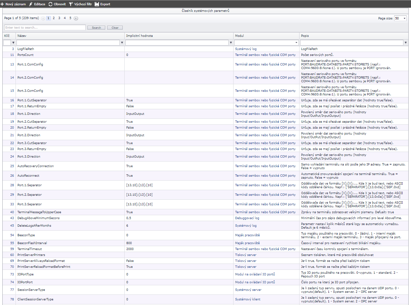411x305 pixels.
Task: Open filter options for Popis column
Action: 405,43
